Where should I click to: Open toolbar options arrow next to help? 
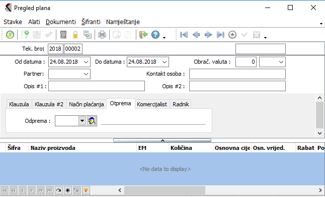pos(164,38)
